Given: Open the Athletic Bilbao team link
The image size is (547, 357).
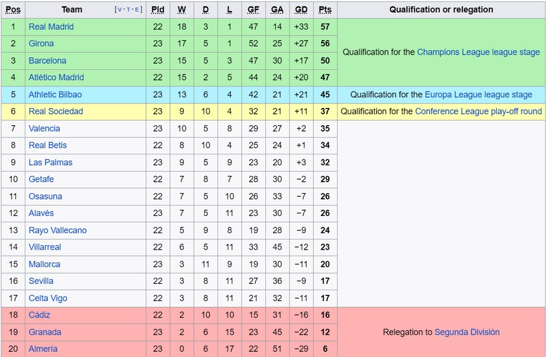Looking at the screenshot, I should 55,95.
